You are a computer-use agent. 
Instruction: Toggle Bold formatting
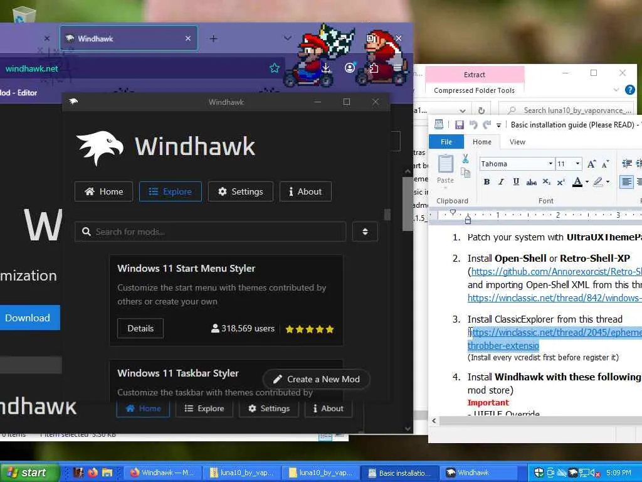[487, 181]
